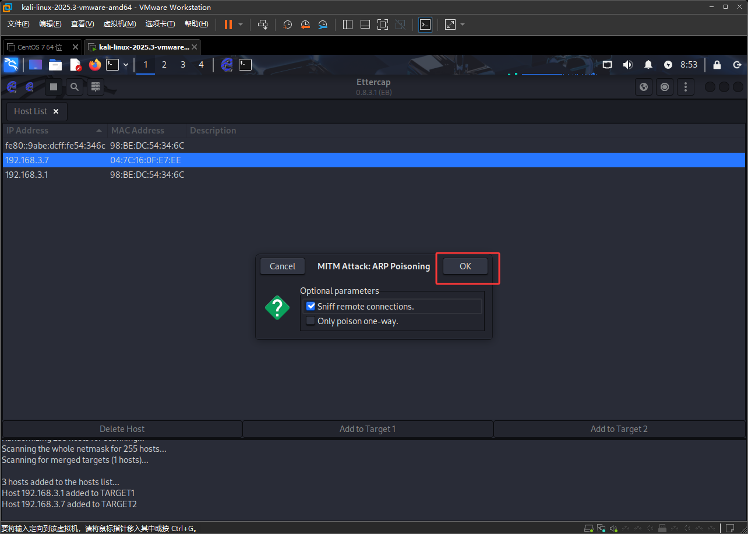
Task: Open the Ettercap MITM menu globe icon
Action: click(644, 87)
